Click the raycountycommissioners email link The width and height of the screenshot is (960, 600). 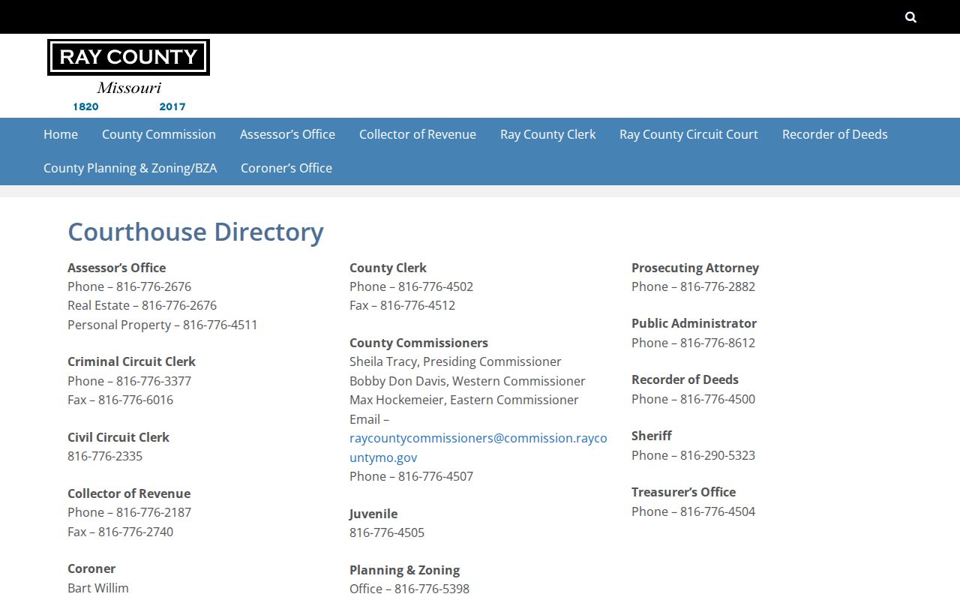pos(478,448)
